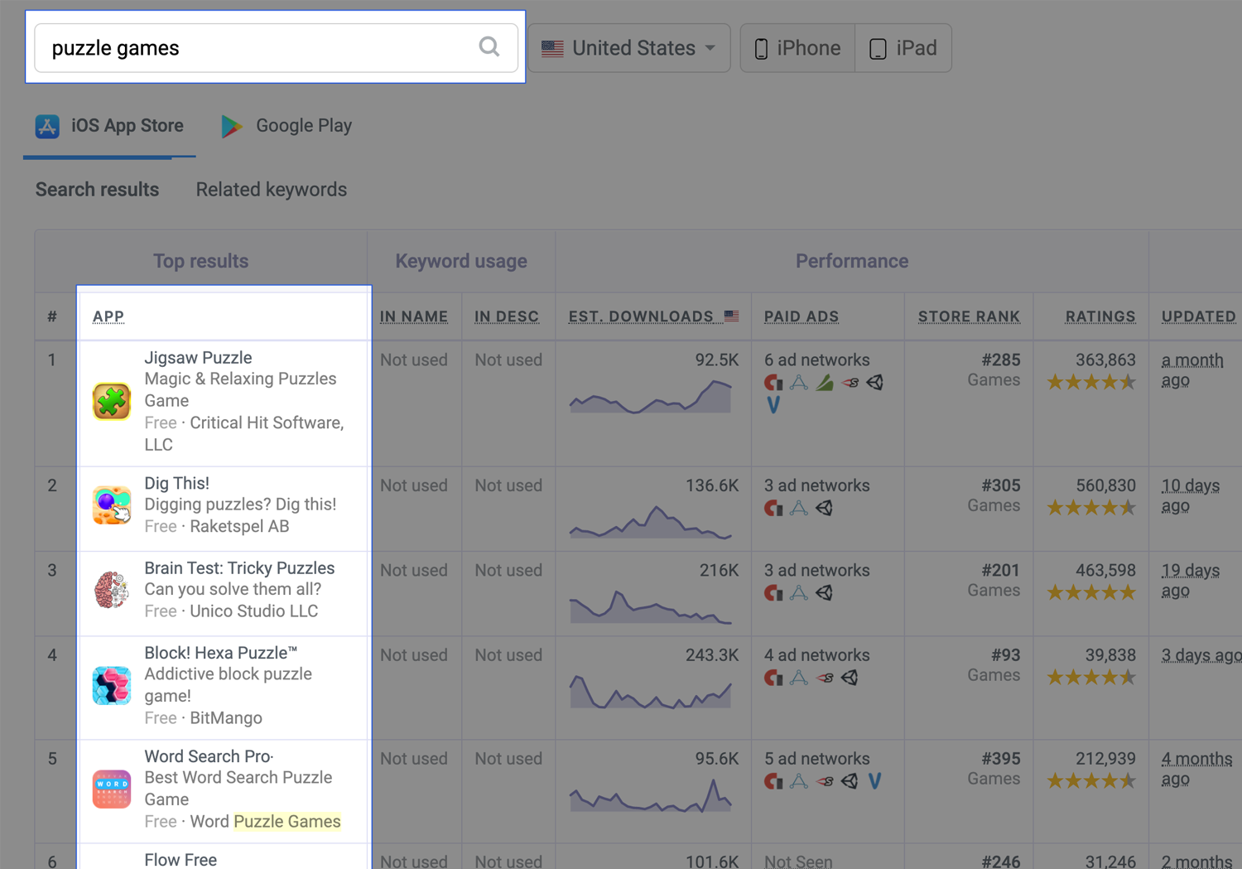Sort by the STORE RANK column
The image size is (1242, 869).
tap(969, 316)
